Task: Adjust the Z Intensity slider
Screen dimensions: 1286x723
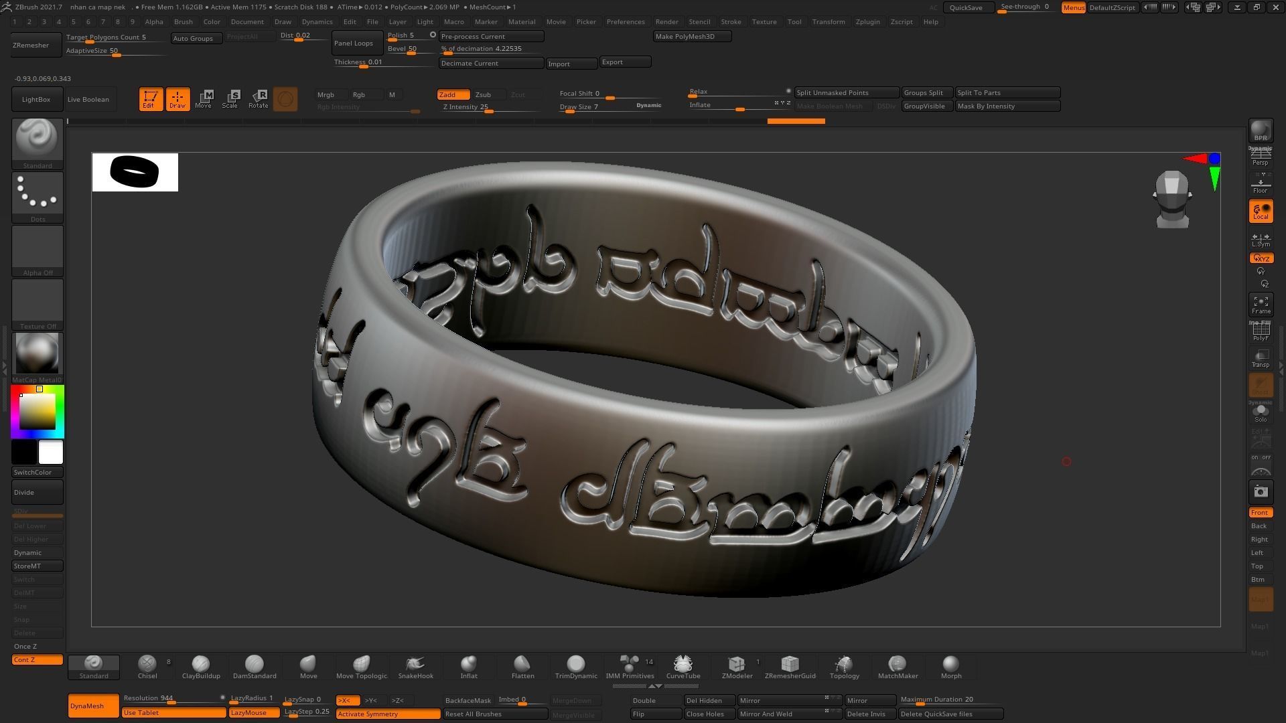Action: 490,107
